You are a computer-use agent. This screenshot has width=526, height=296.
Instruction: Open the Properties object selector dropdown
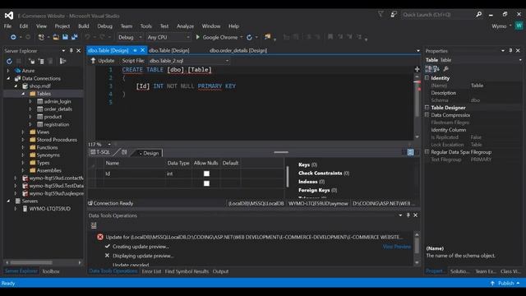point(520,60)
